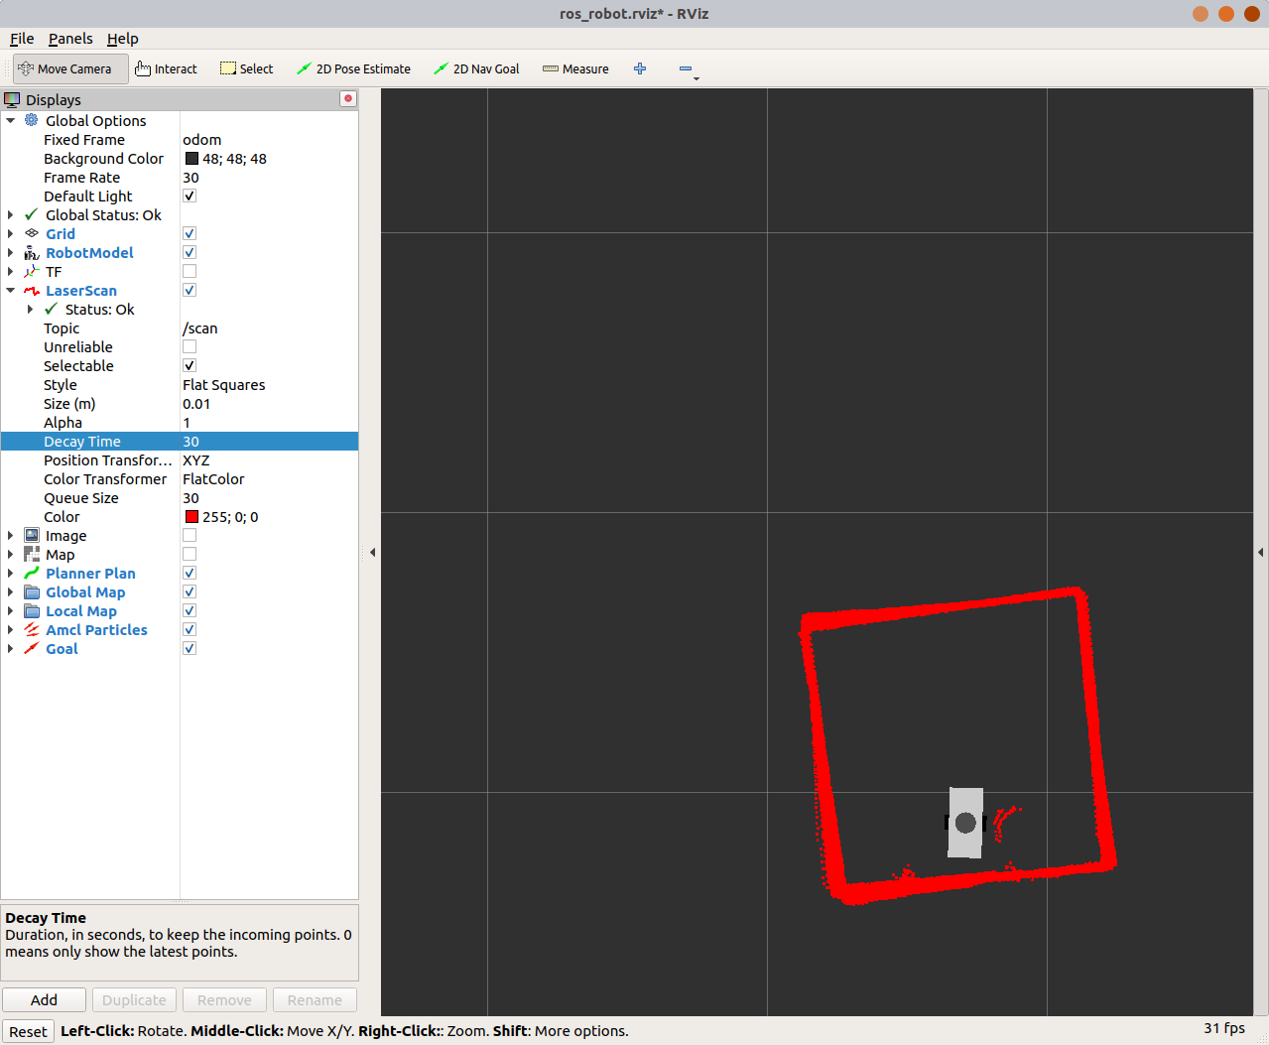This screenshot has width=1269, height=1045.
Task: Click the blue minus remove-tool icon
Action: point(686,68)
